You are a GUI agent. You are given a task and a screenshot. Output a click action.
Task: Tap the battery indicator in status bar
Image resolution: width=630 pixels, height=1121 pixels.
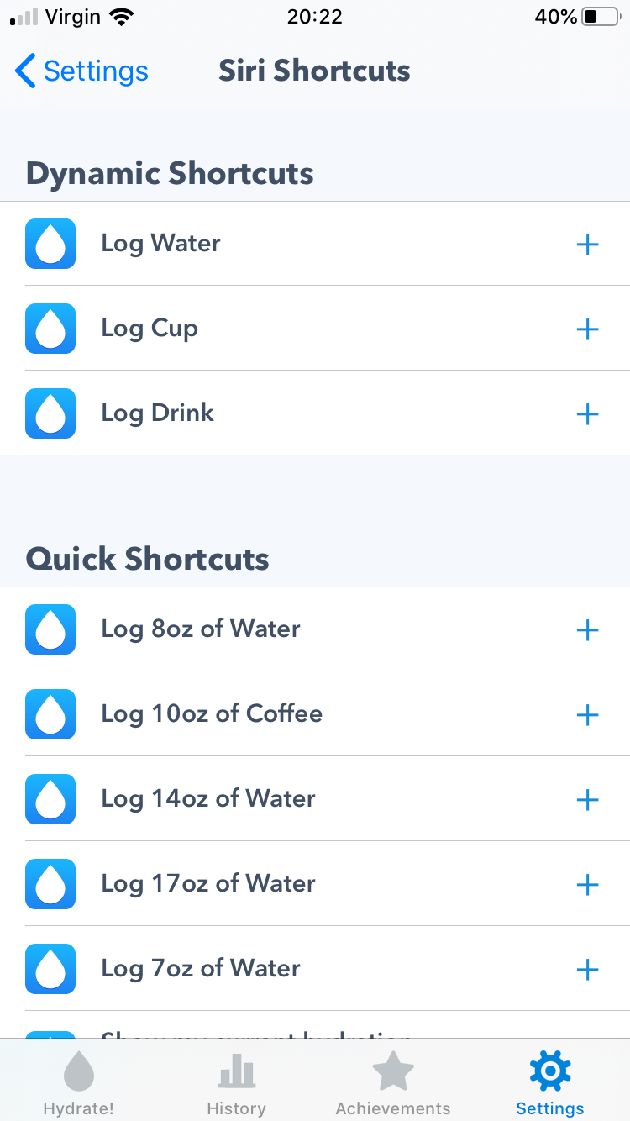point(600,17)
